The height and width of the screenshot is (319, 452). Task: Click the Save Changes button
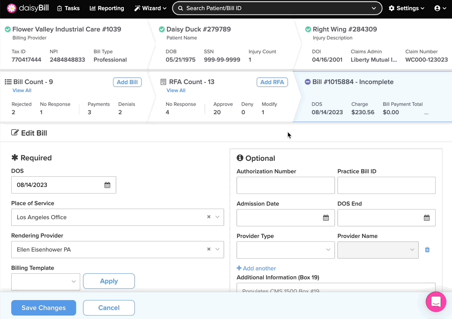click(x=44, y=308)
